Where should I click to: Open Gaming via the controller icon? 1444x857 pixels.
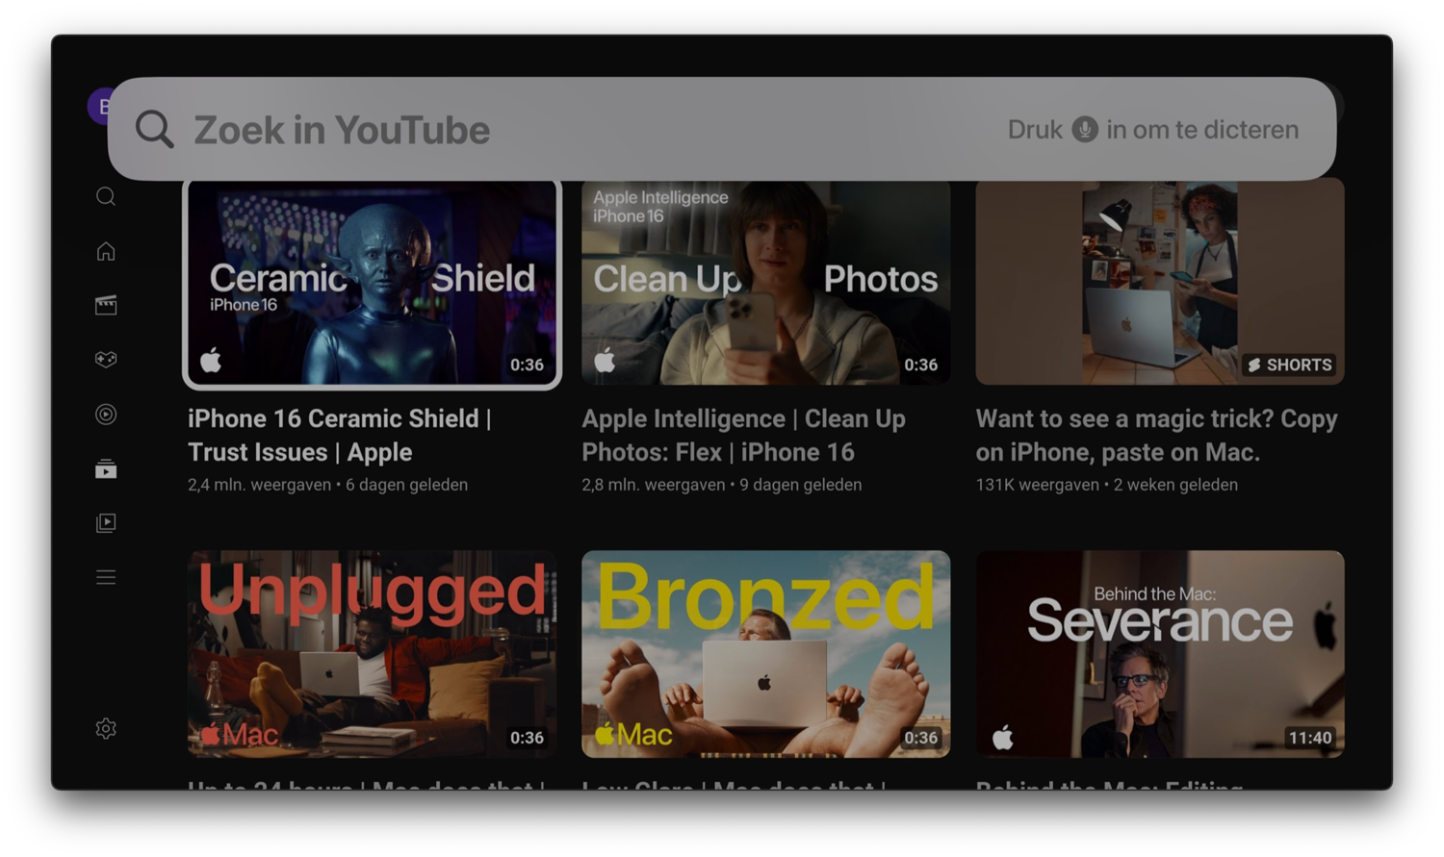click(x=106, y=359)
